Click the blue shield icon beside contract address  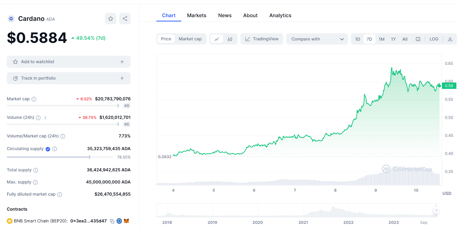(119, 221)
